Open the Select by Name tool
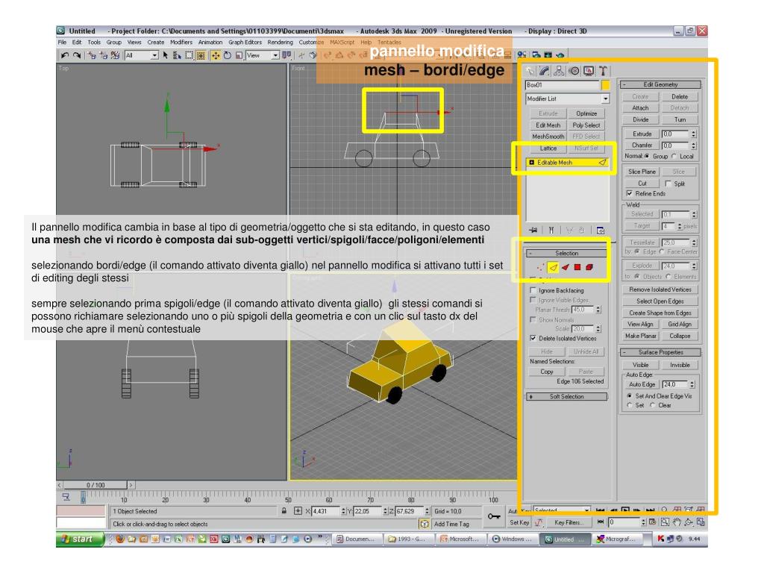This screenshot has width=764, height=573. pyautogui.click(x=178, y=55)
